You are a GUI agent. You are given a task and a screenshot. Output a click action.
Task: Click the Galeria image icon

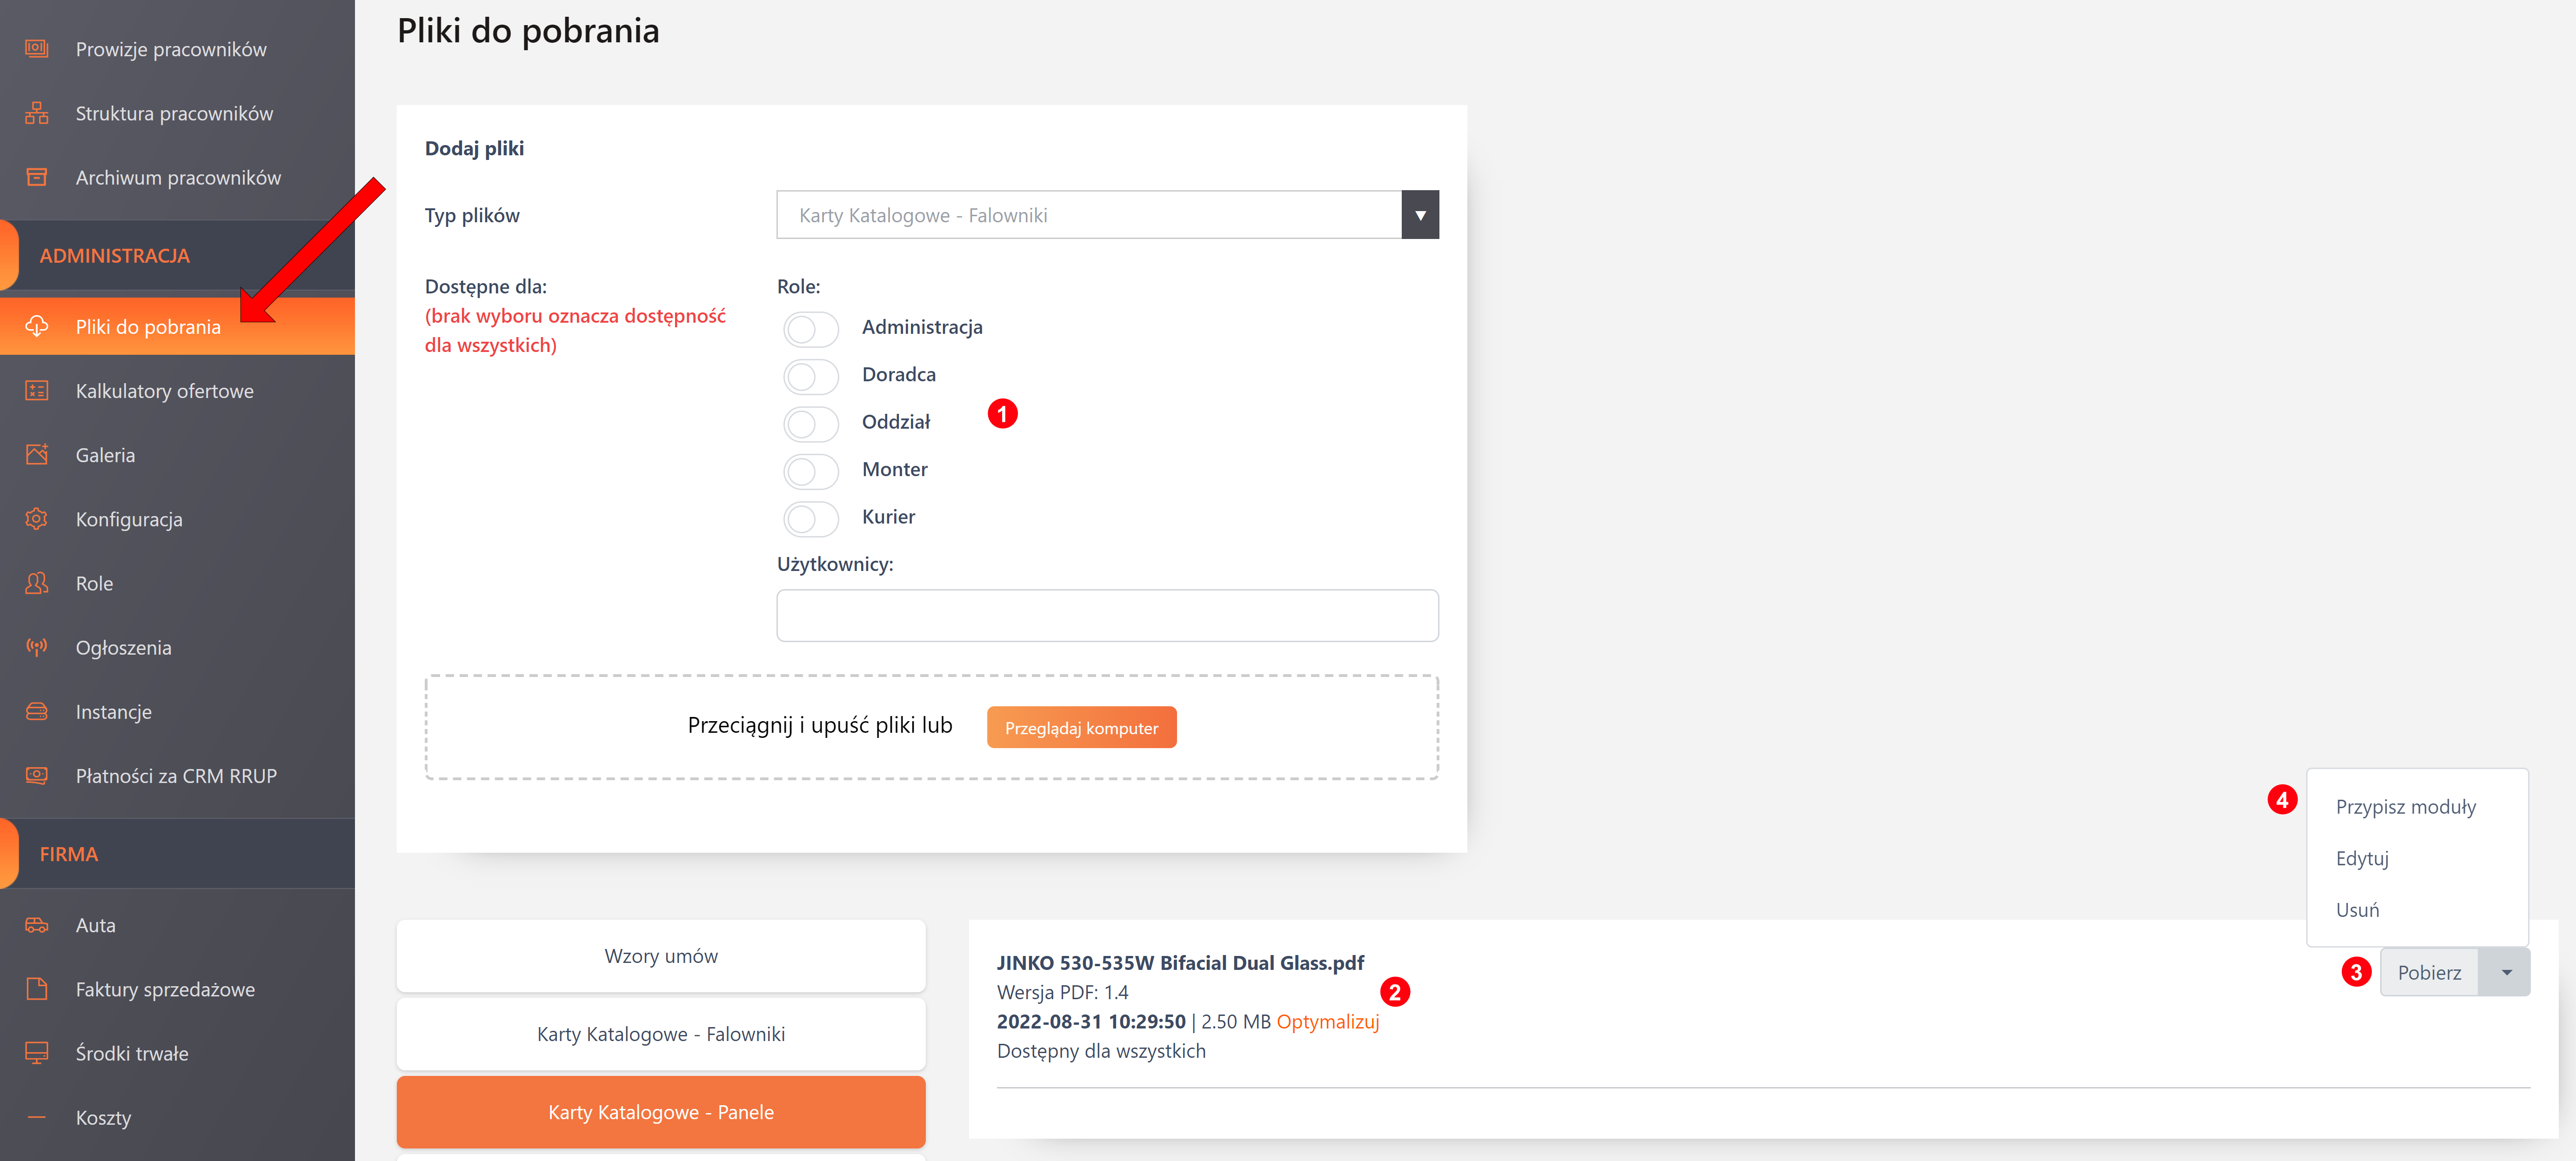point(37,455)
